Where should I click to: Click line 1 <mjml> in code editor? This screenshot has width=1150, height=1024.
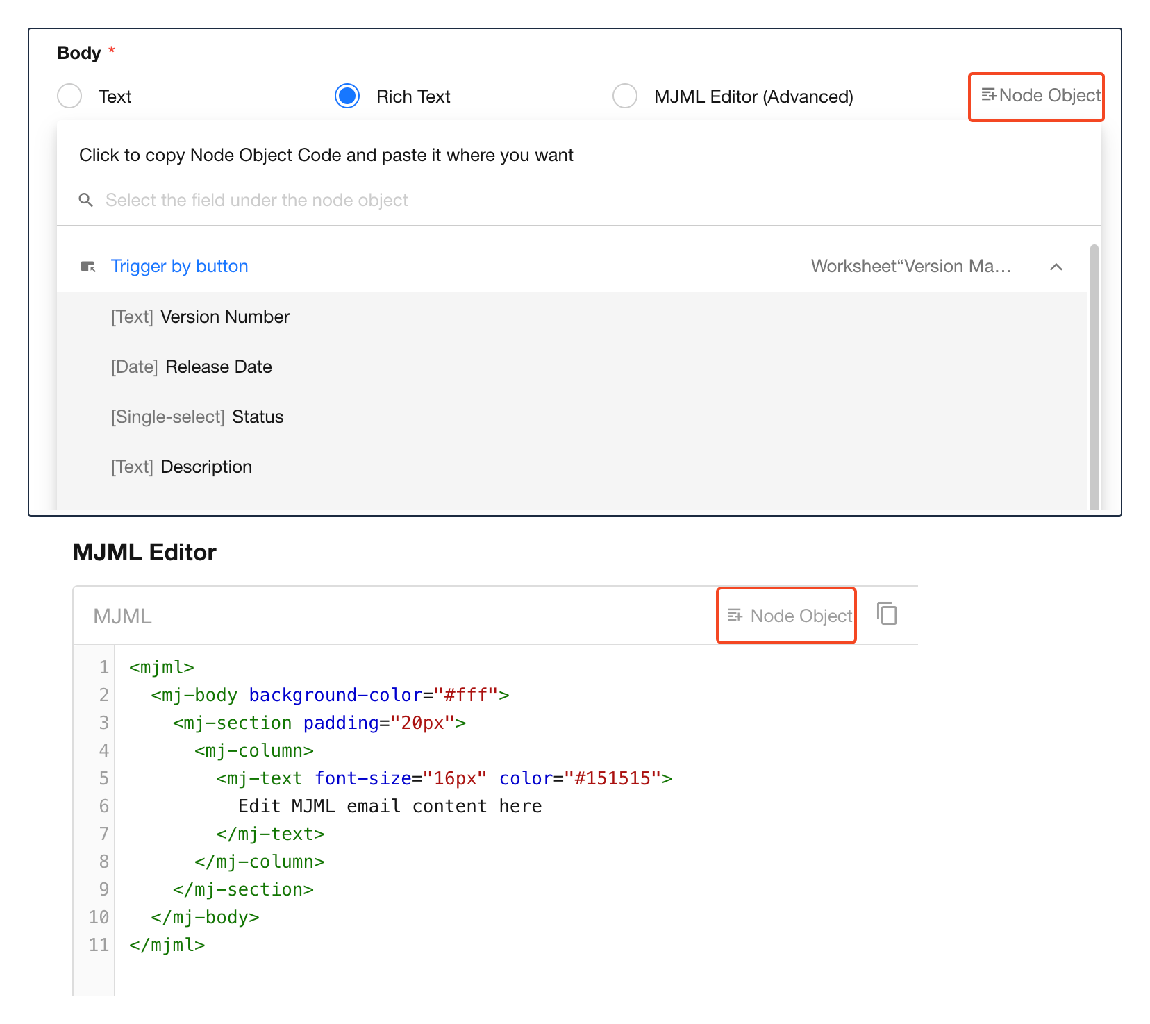click(162, 667)
